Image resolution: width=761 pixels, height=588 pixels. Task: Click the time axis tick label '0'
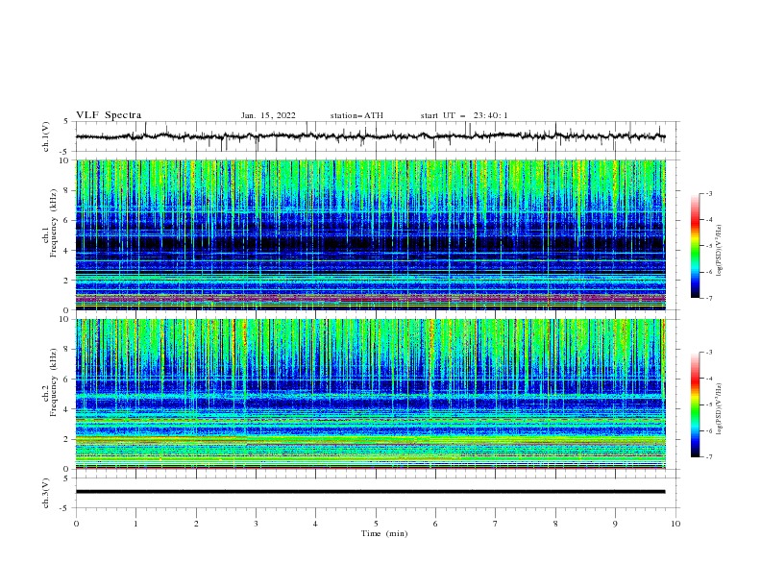76,524
